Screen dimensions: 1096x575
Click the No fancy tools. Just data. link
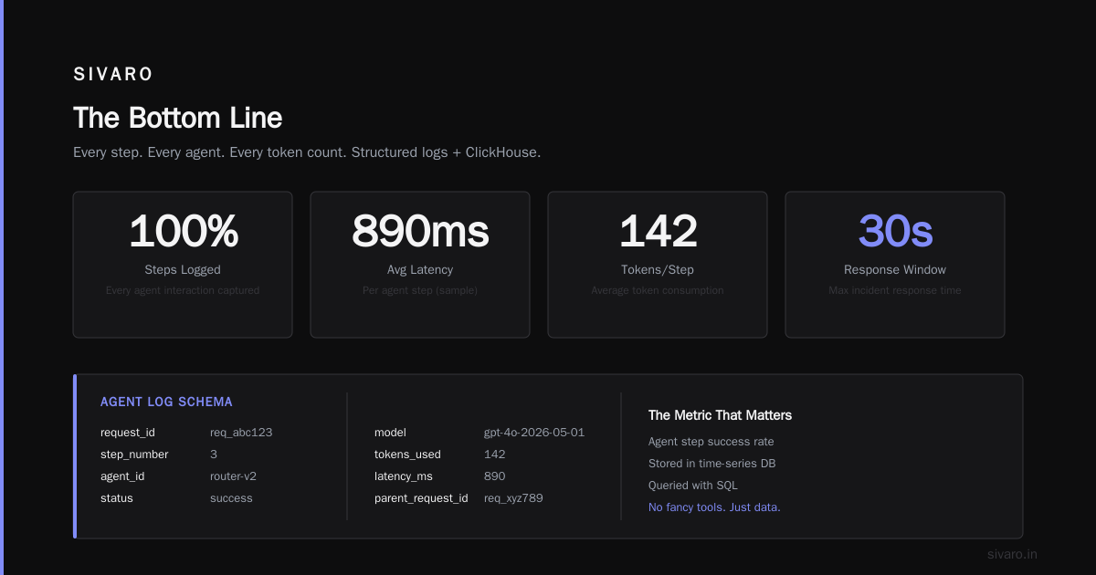(x=714, y=507)
